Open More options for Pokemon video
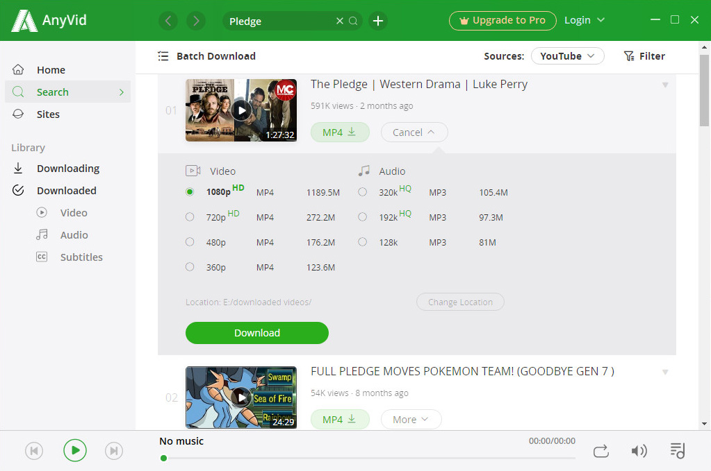 coord(411,420)
